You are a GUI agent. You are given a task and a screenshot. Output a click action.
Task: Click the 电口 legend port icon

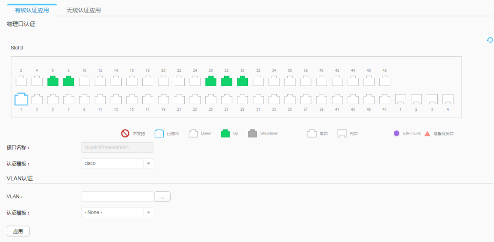[312, 133]
